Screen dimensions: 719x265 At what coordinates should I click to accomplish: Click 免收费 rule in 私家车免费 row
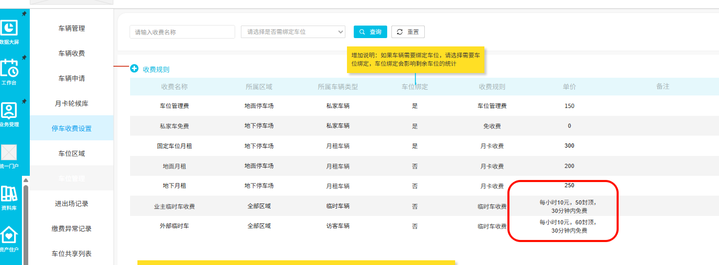click(x=492, y=126)
